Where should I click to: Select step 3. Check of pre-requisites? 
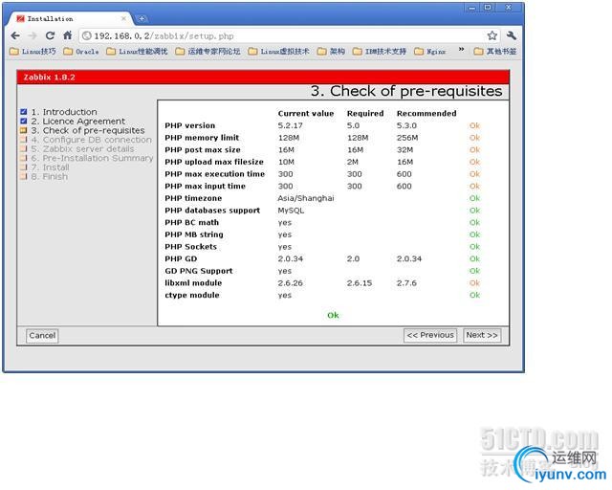(x=88, y=130)
